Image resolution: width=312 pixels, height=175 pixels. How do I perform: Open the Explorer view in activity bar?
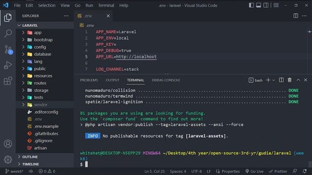(x=8, y=17)
